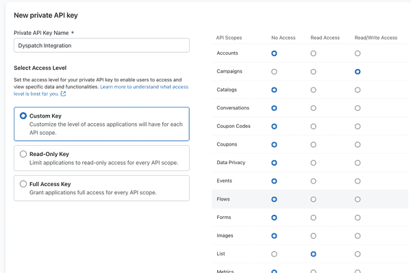Grant Read Access for Forms
The image size is (411, 273).
[313, 218]
